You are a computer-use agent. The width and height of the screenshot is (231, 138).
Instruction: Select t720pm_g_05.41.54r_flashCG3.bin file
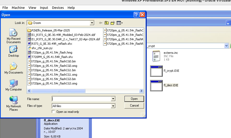pyautogui.click(x=52, y=79)
